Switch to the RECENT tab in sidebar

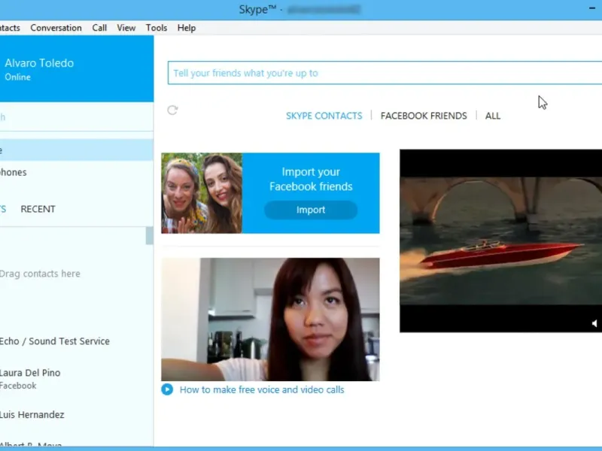pyautogui.click(x=38, y=209)
